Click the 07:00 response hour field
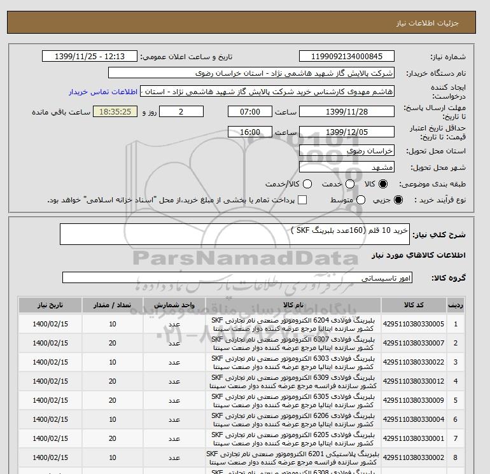490x474 pixels. click(249, 111)
